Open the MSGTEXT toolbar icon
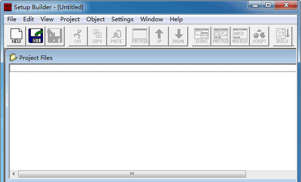Viewport: 301px width, 182px height. (x=240, y=36)
